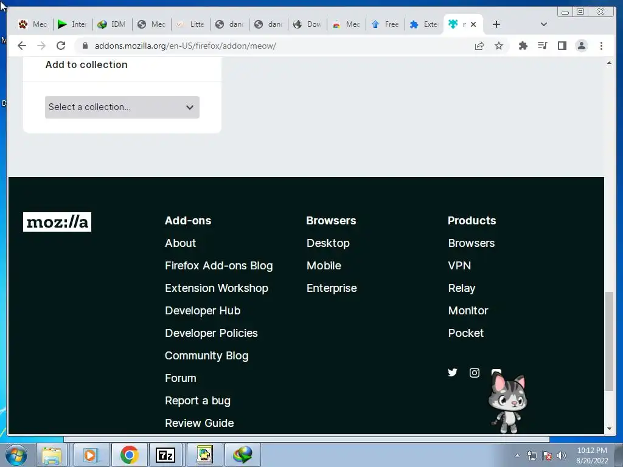Switch to the Litte tab
The height and width of the screenshot is (467, 623).
190,24
